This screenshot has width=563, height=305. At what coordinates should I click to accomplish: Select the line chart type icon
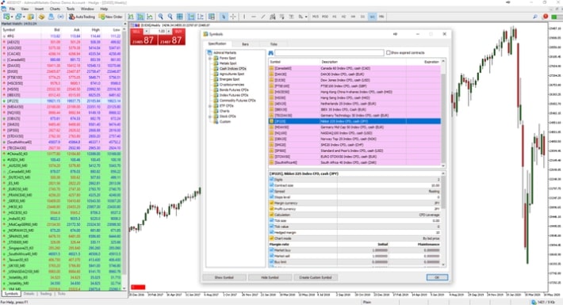(149, 17)
